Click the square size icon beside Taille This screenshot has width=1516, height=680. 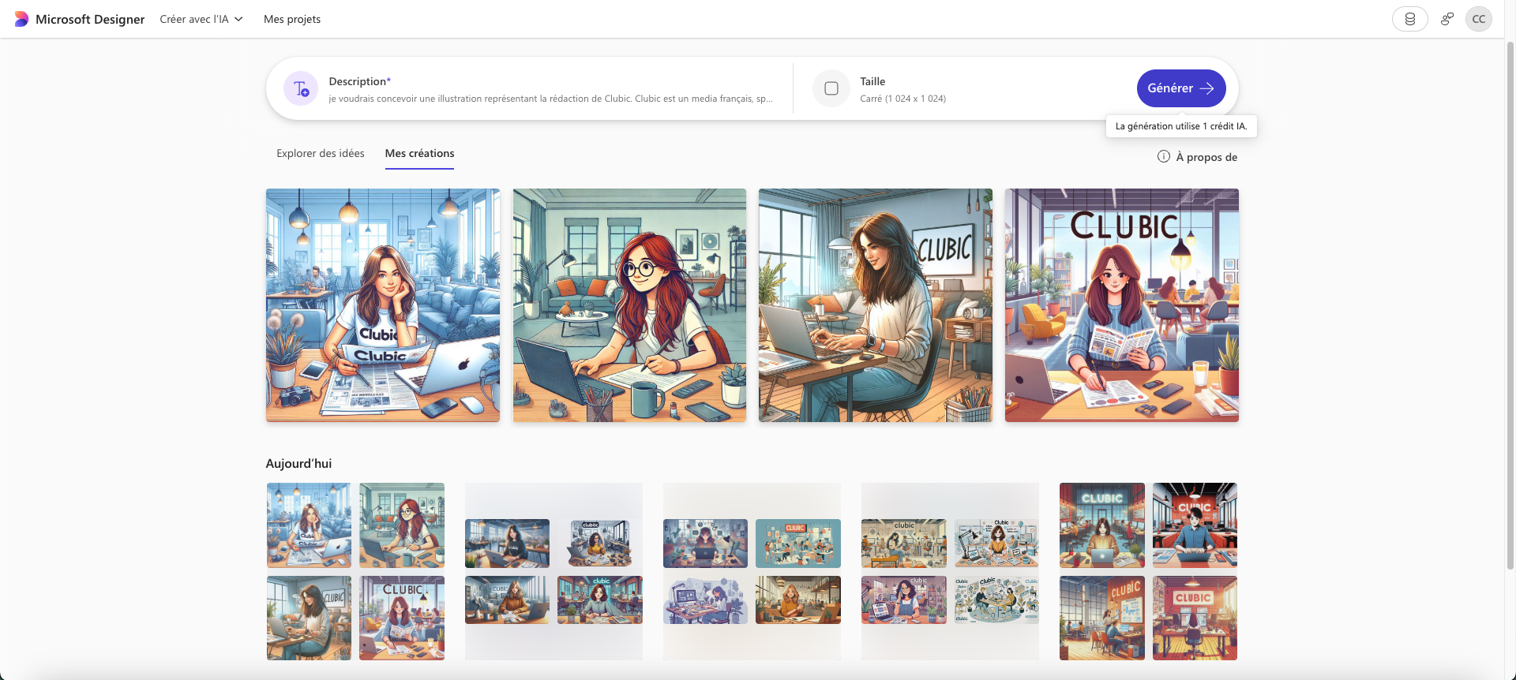831,88
